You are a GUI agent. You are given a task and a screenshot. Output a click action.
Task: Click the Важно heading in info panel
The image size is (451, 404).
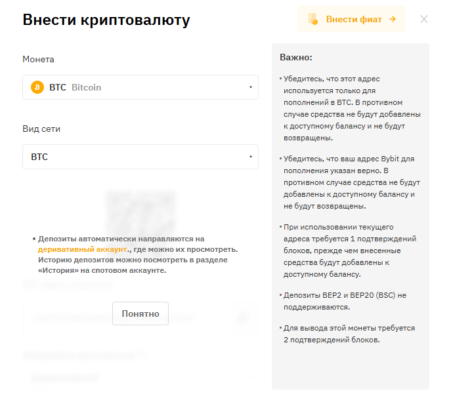coord(296,57)
